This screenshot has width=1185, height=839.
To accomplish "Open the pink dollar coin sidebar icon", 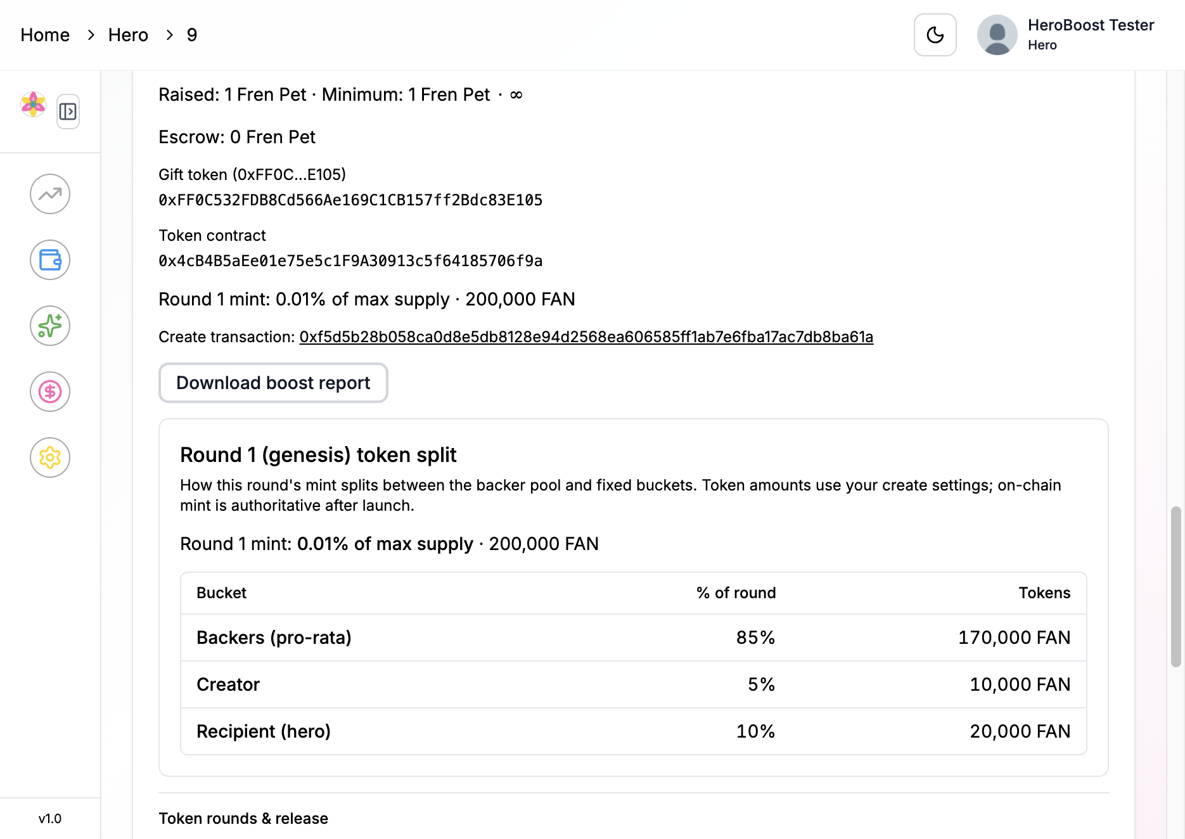I will (x=50, y=392).
